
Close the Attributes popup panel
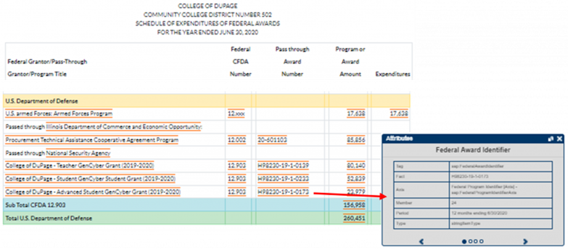(x=559, y=139)
